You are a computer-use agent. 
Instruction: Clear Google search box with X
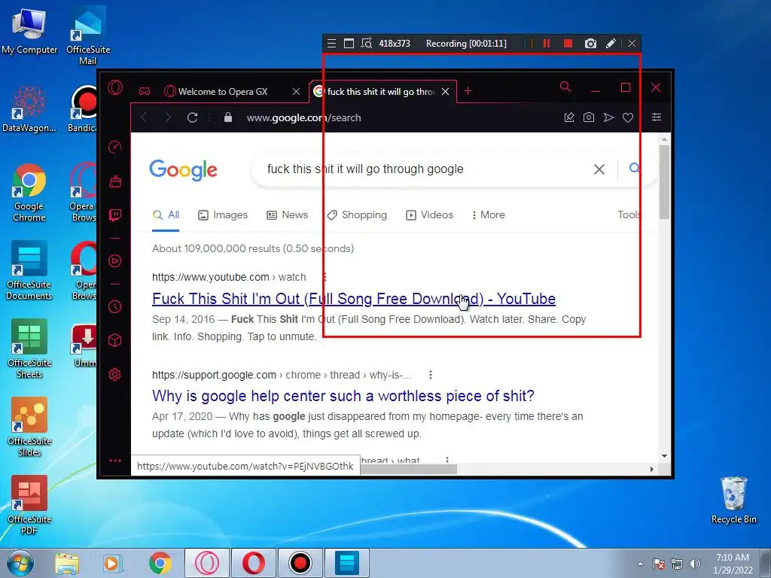click(599, 169)
